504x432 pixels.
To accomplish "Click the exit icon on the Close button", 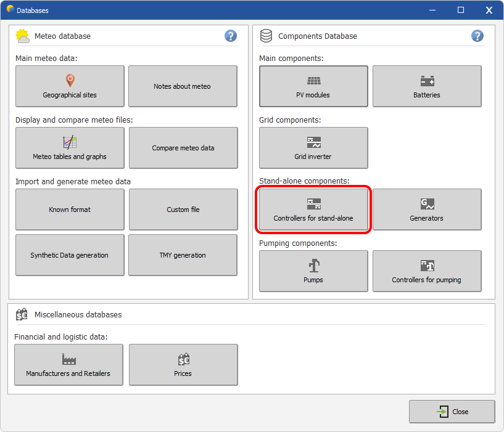I will pyautogui.click(x=442, y=412).
